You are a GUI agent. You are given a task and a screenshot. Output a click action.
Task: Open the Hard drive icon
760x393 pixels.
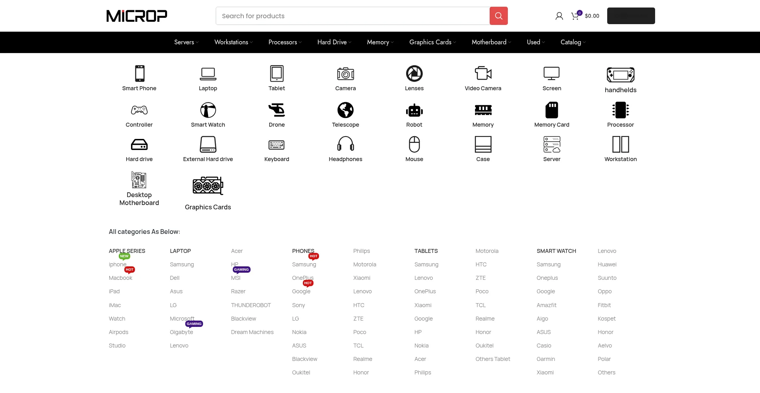(139, 144)
